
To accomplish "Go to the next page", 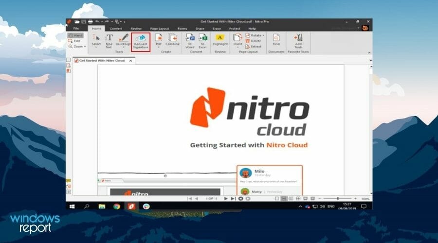I will (226, 199).
